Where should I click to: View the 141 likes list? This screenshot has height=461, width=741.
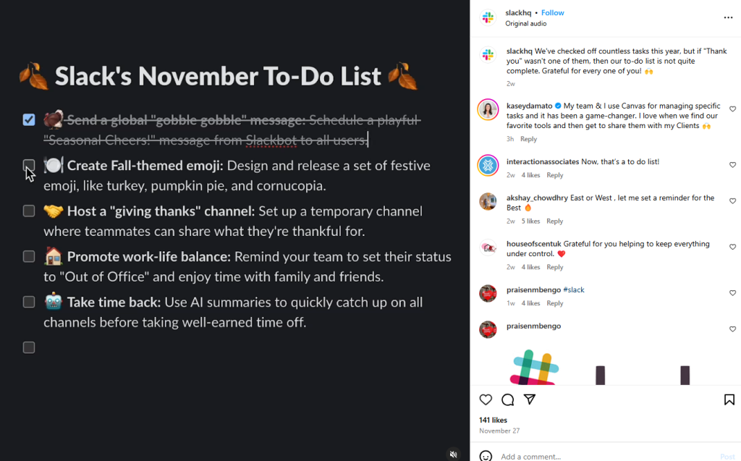pos(493,420)
